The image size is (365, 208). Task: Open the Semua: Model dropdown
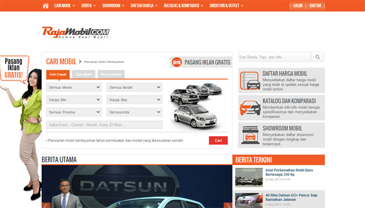click(x=135, y=87)
